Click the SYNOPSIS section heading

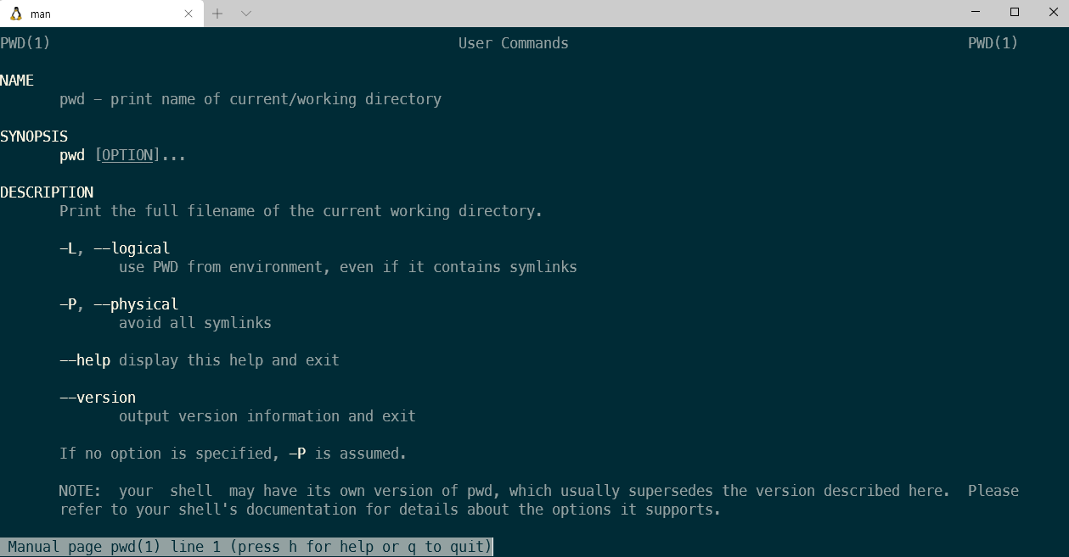[x=34, y=136]
